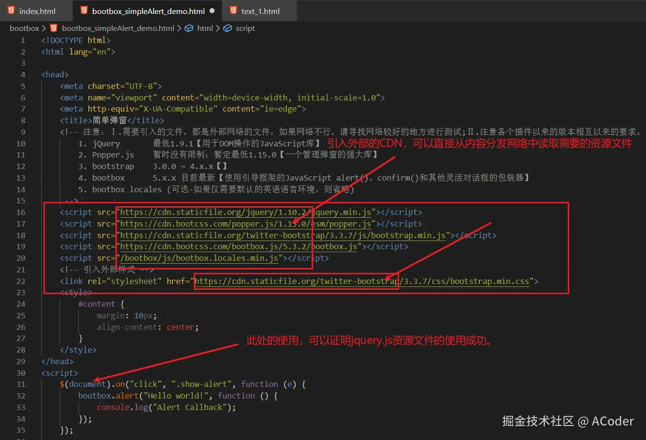
Task: Click the HTML5 icon on index.html tab
Action: 11,11
